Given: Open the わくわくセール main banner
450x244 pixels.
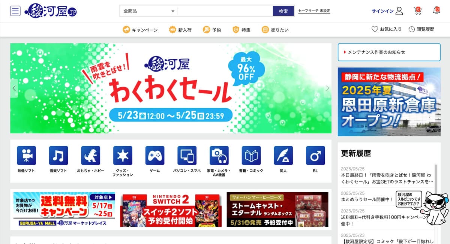Looking at the screenshot, I should (171, 88).
